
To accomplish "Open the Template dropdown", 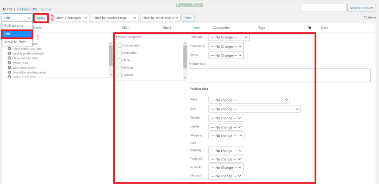I will click(x=229, y=37).
